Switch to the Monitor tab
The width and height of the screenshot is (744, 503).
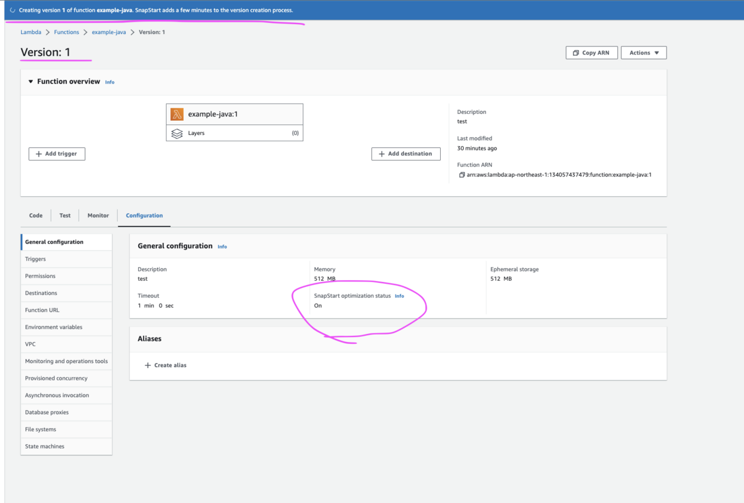coord(98,216)
